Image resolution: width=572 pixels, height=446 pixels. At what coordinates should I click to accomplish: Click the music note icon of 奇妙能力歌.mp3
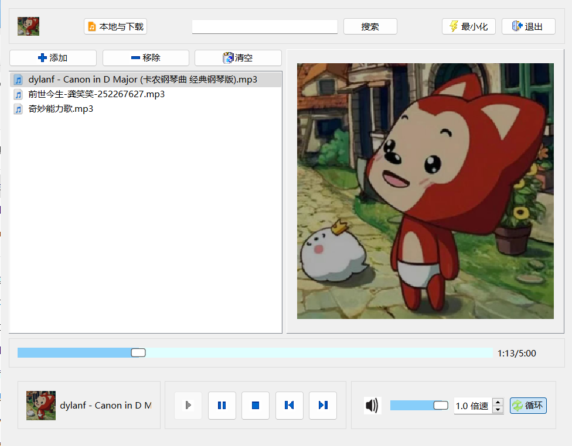tap(18, 109)
